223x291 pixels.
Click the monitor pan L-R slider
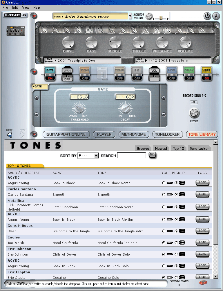coord(161,18)
